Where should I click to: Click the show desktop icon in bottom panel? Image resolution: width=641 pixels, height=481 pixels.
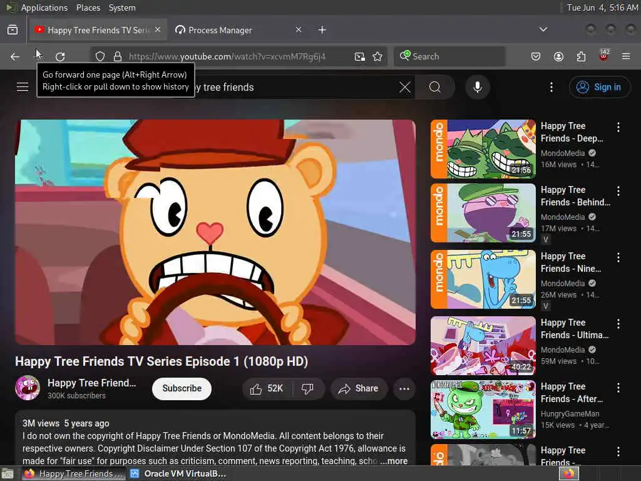[x=8, y=474]
